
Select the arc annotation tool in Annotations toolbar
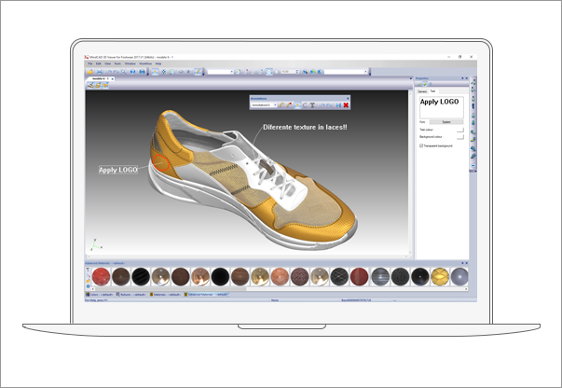[x=305, y=105]
